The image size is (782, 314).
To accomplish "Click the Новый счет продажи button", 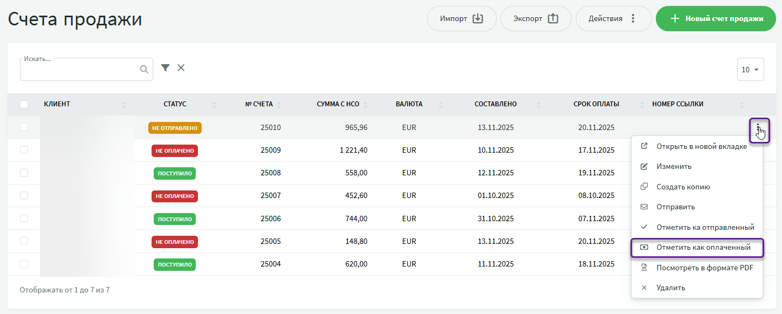I will (x=716, y=19).
